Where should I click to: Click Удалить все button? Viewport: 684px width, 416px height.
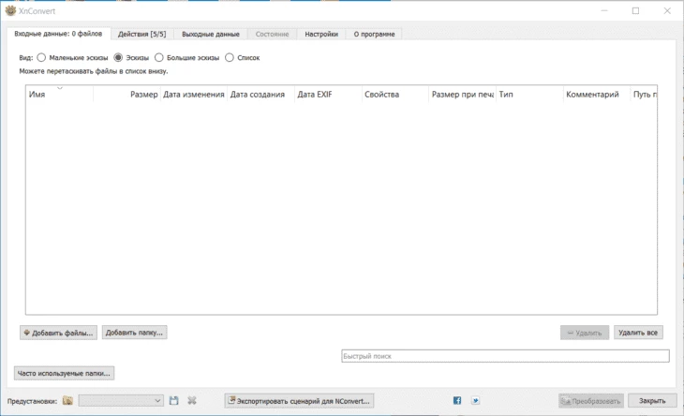click(638, 333)
